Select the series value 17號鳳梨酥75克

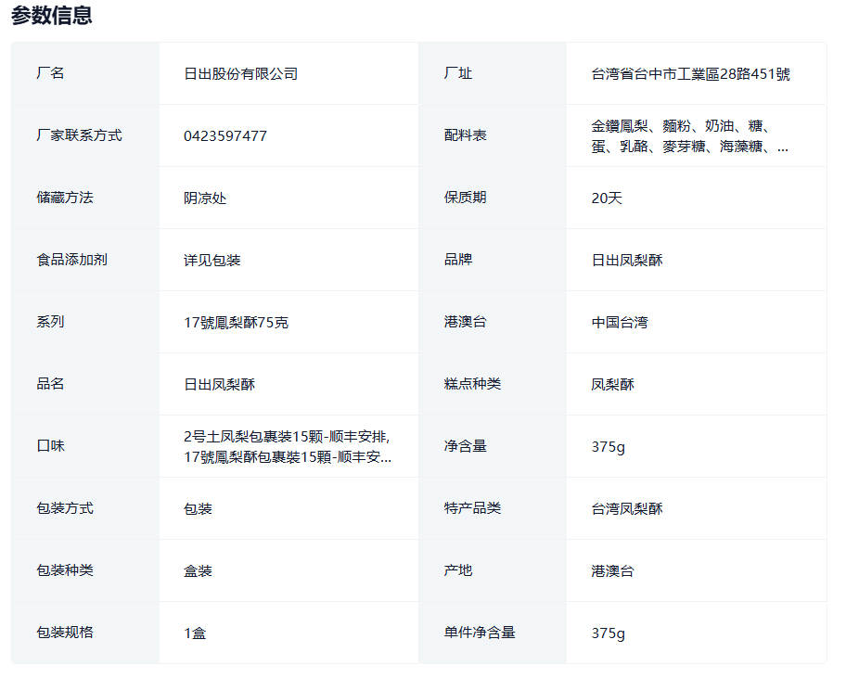coord(236,323)
